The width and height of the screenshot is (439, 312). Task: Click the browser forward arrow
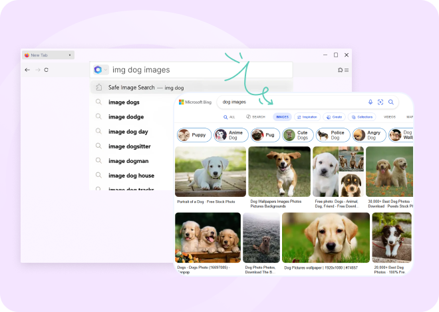click(37, 70)
